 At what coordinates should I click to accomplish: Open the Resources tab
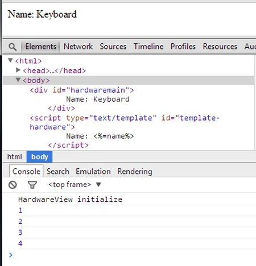click(x=220, y=47)
